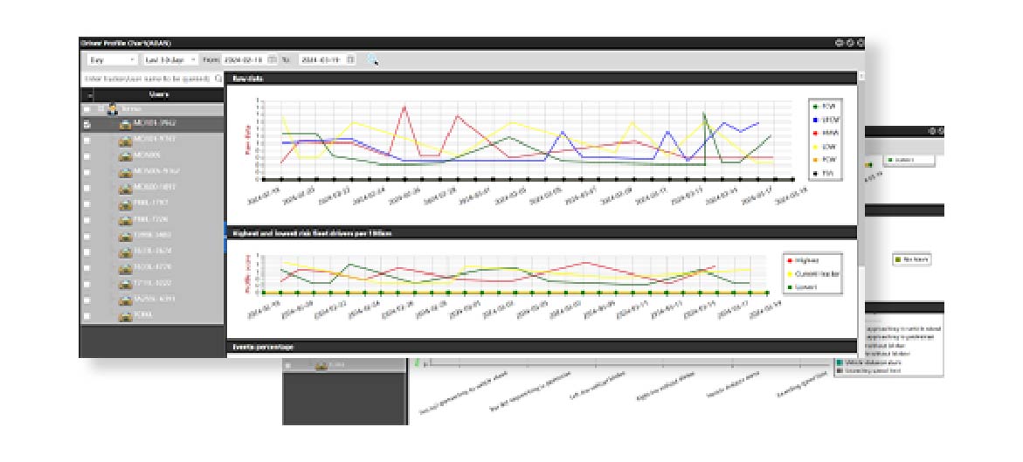The width and height of the screenshot is (1023, 462).
Task: Uncheck the checkbox of the highlighted tracker
Action: 86,125
